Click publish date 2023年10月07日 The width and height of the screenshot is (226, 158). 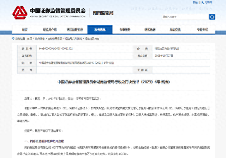(x=164, y=56)
